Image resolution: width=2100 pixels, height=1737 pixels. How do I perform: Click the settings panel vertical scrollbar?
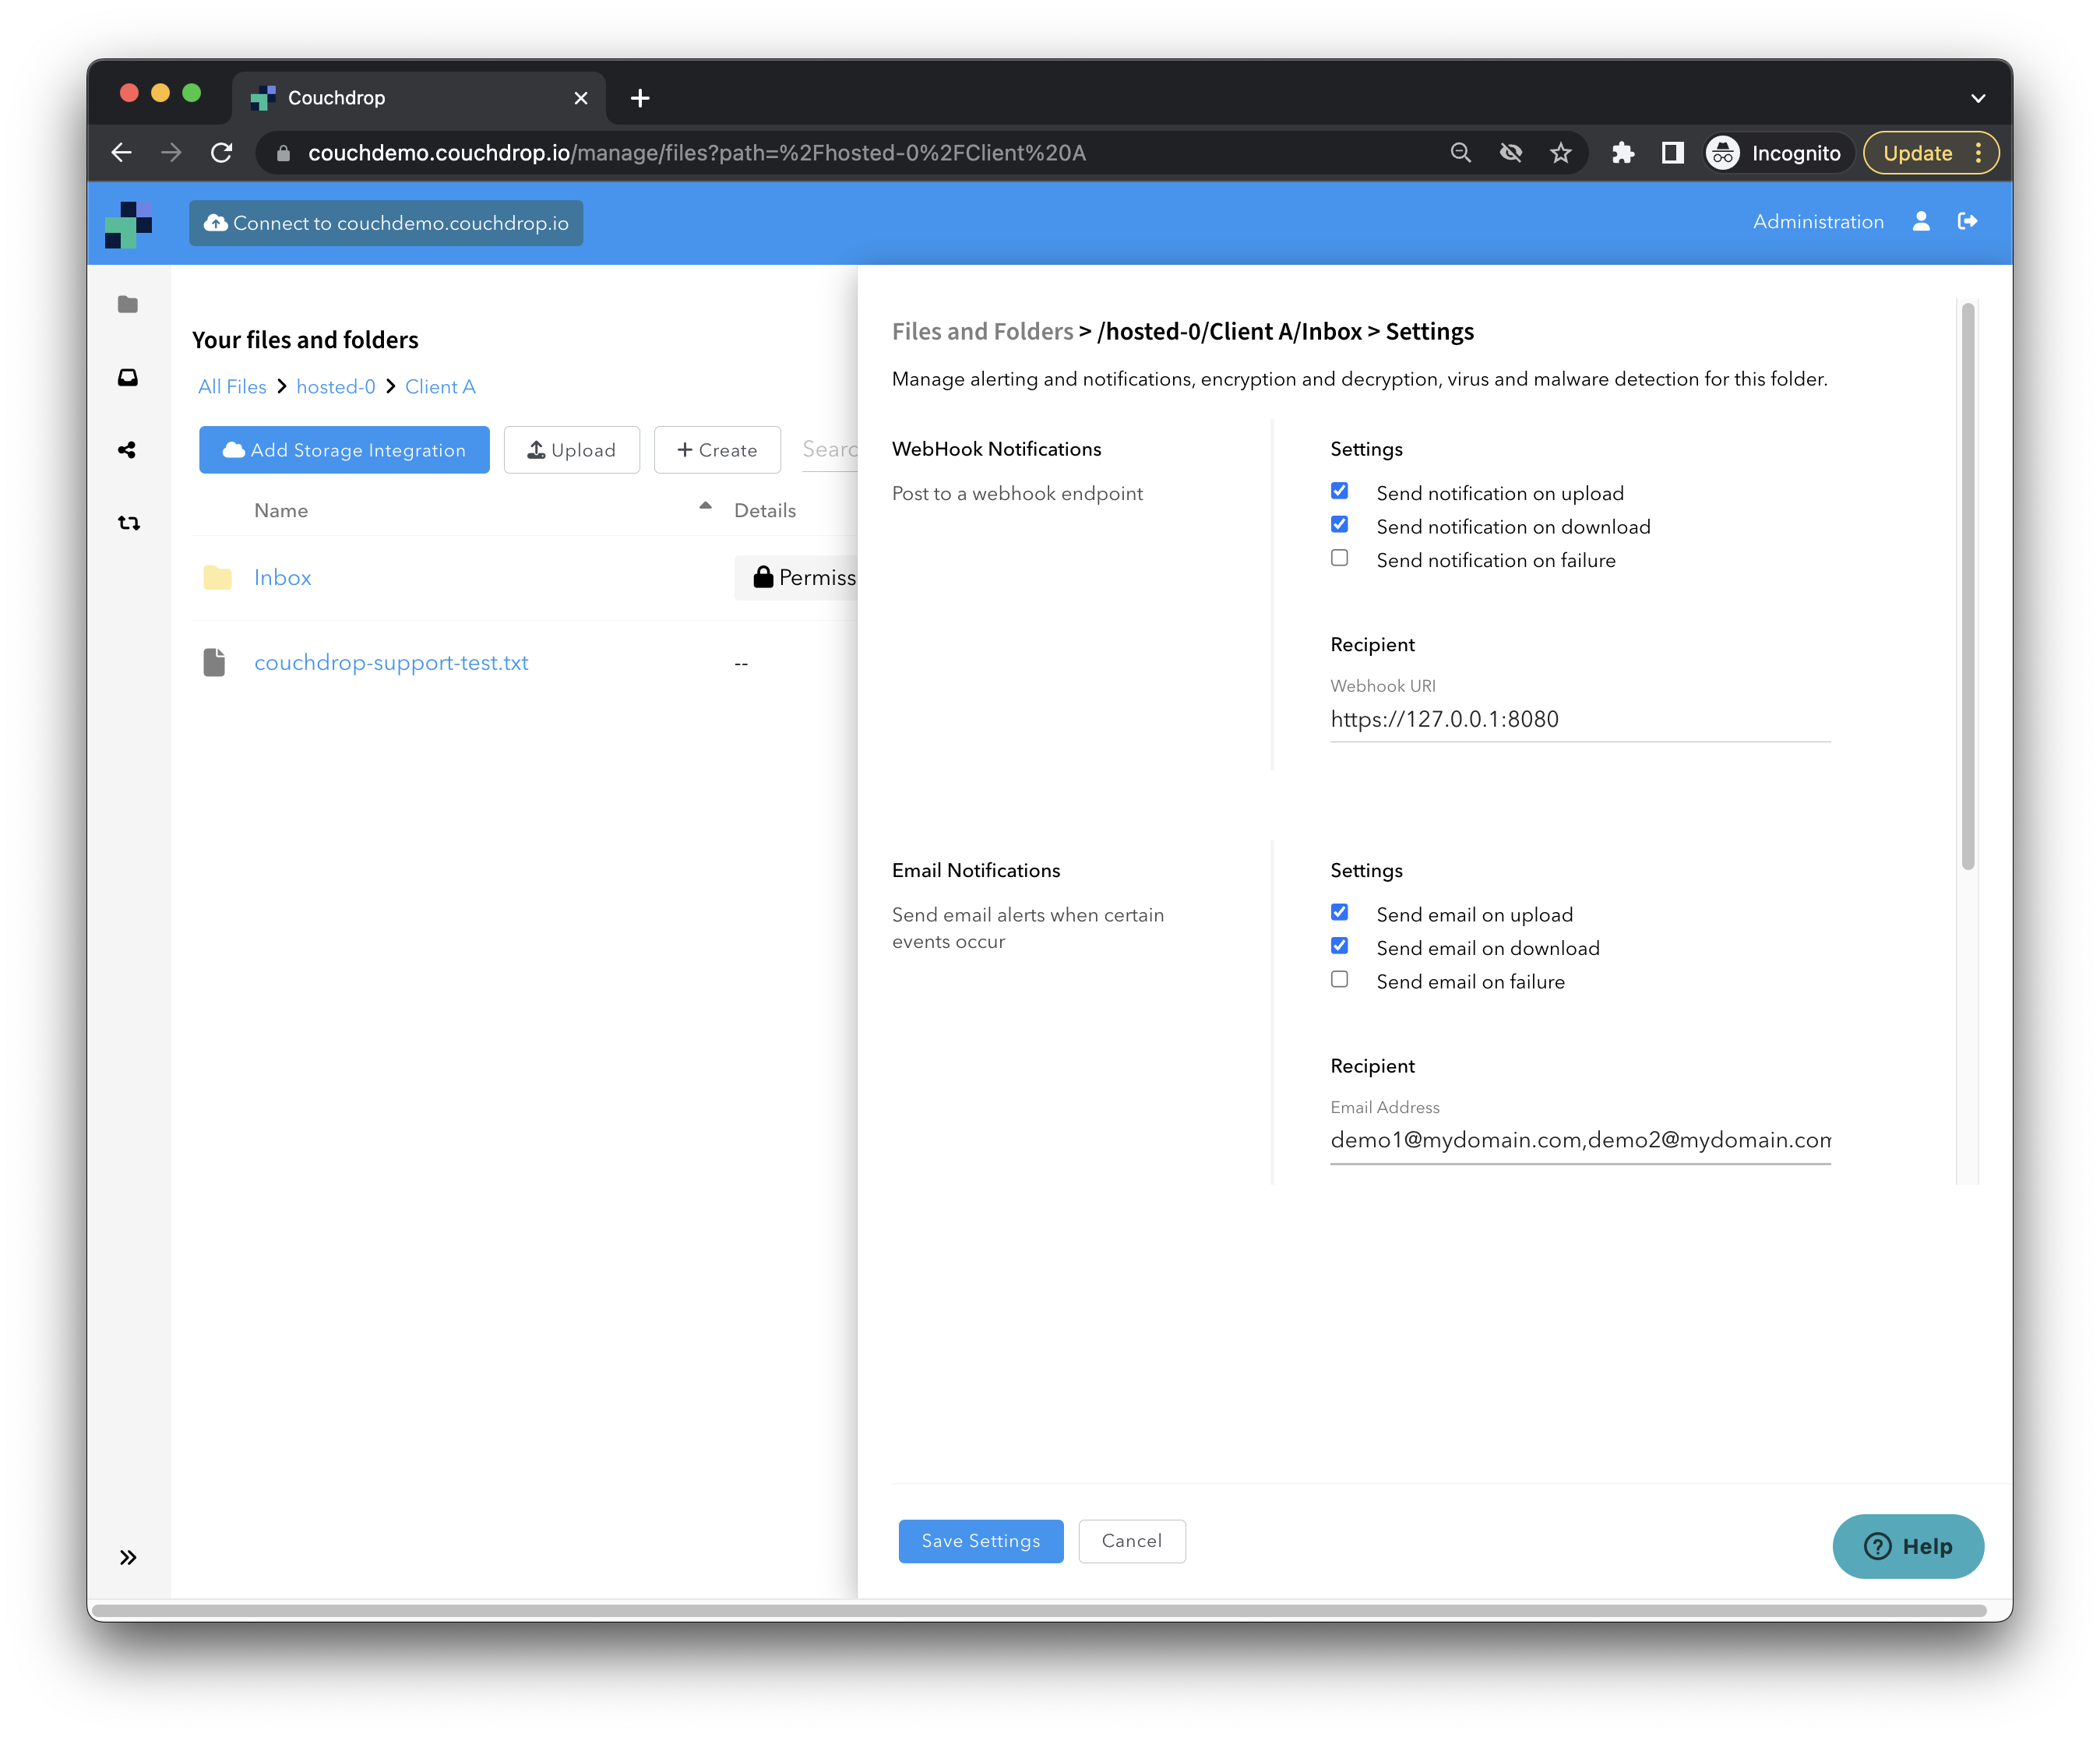(x=1967, y=586)
